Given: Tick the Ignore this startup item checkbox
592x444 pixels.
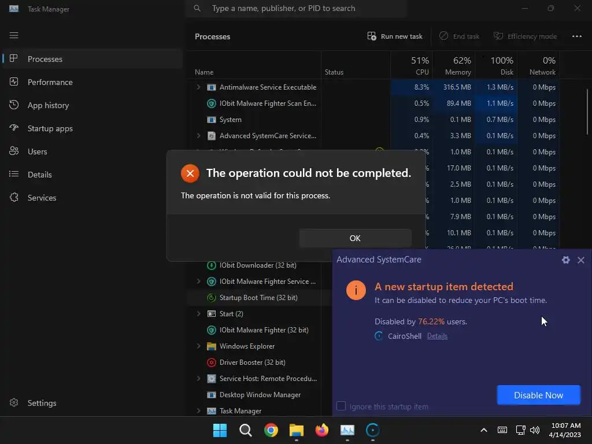Looking at the screenshot, I should point(341,406).
